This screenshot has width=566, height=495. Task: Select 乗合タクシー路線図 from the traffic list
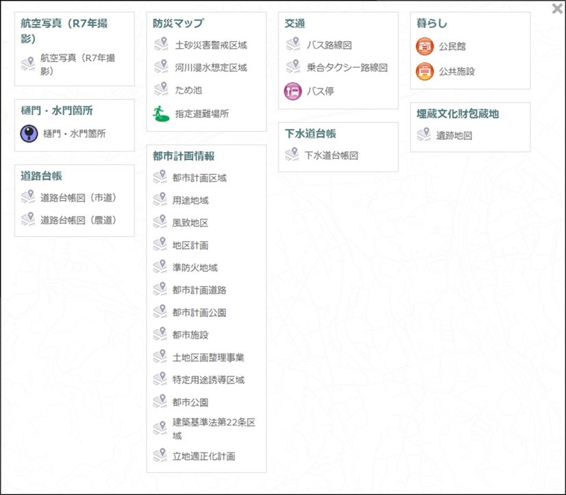(x=347, y=68)
